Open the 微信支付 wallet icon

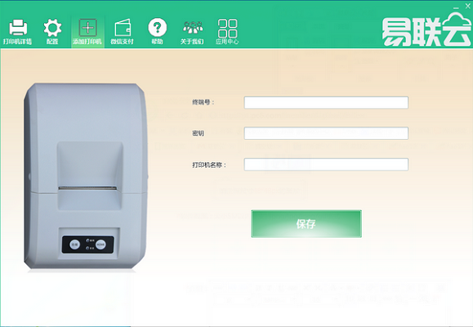click(123, 28)
